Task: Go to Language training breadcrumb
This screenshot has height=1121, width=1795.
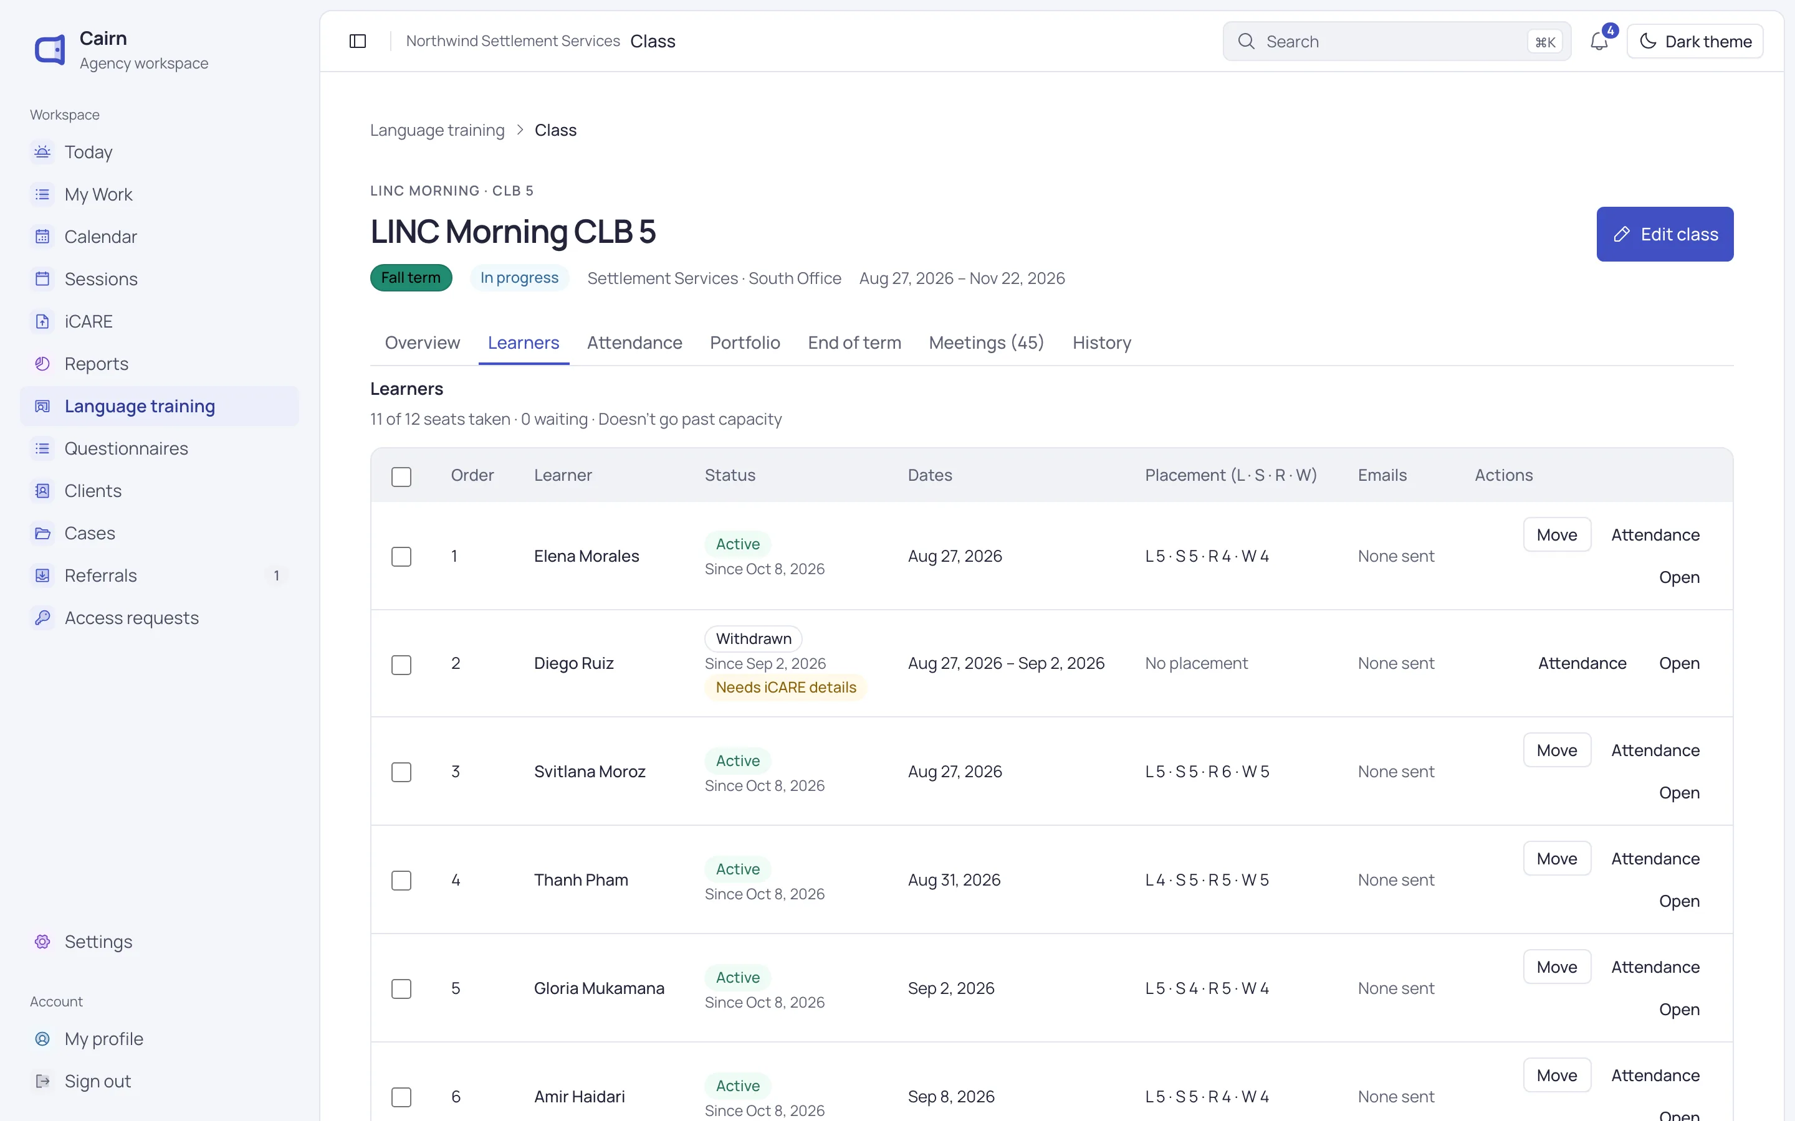Action: pyautogui.click(x=437, y=131)
